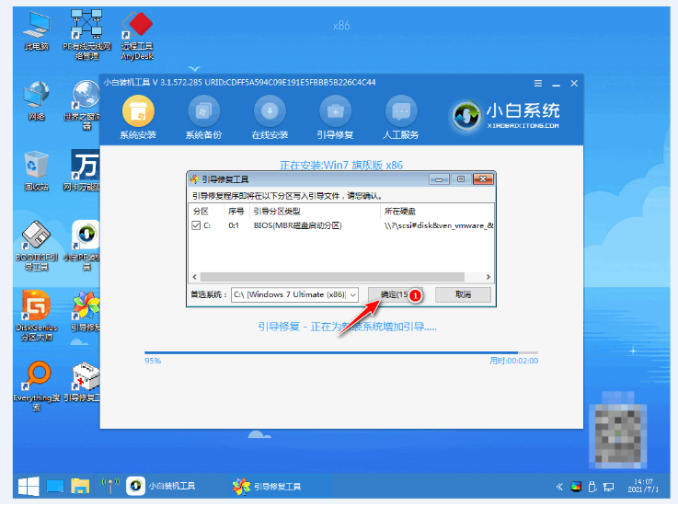The image size is (678, 506).
Task: Open the hamburger menu of 小白装机工具
Action: point(538,84)
